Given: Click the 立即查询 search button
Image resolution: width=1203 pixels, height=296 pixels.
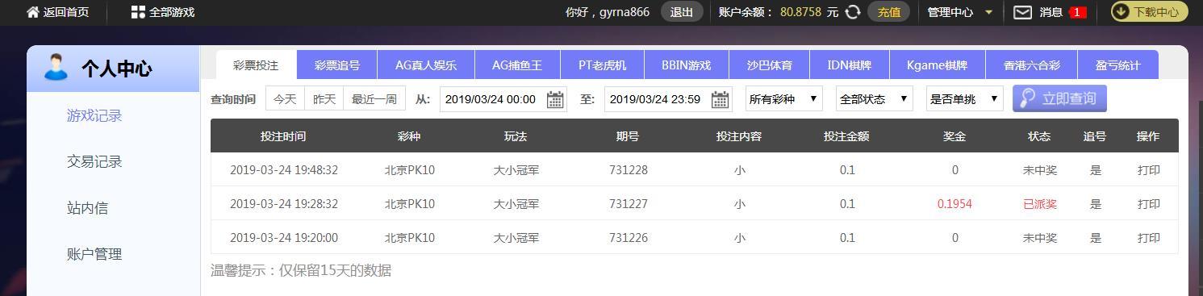Looking at the screenshot, I should [x=1059, y=98].
